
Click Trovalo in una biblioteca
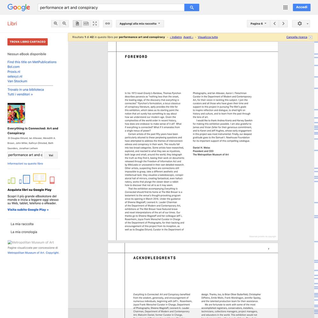[25, 90]
